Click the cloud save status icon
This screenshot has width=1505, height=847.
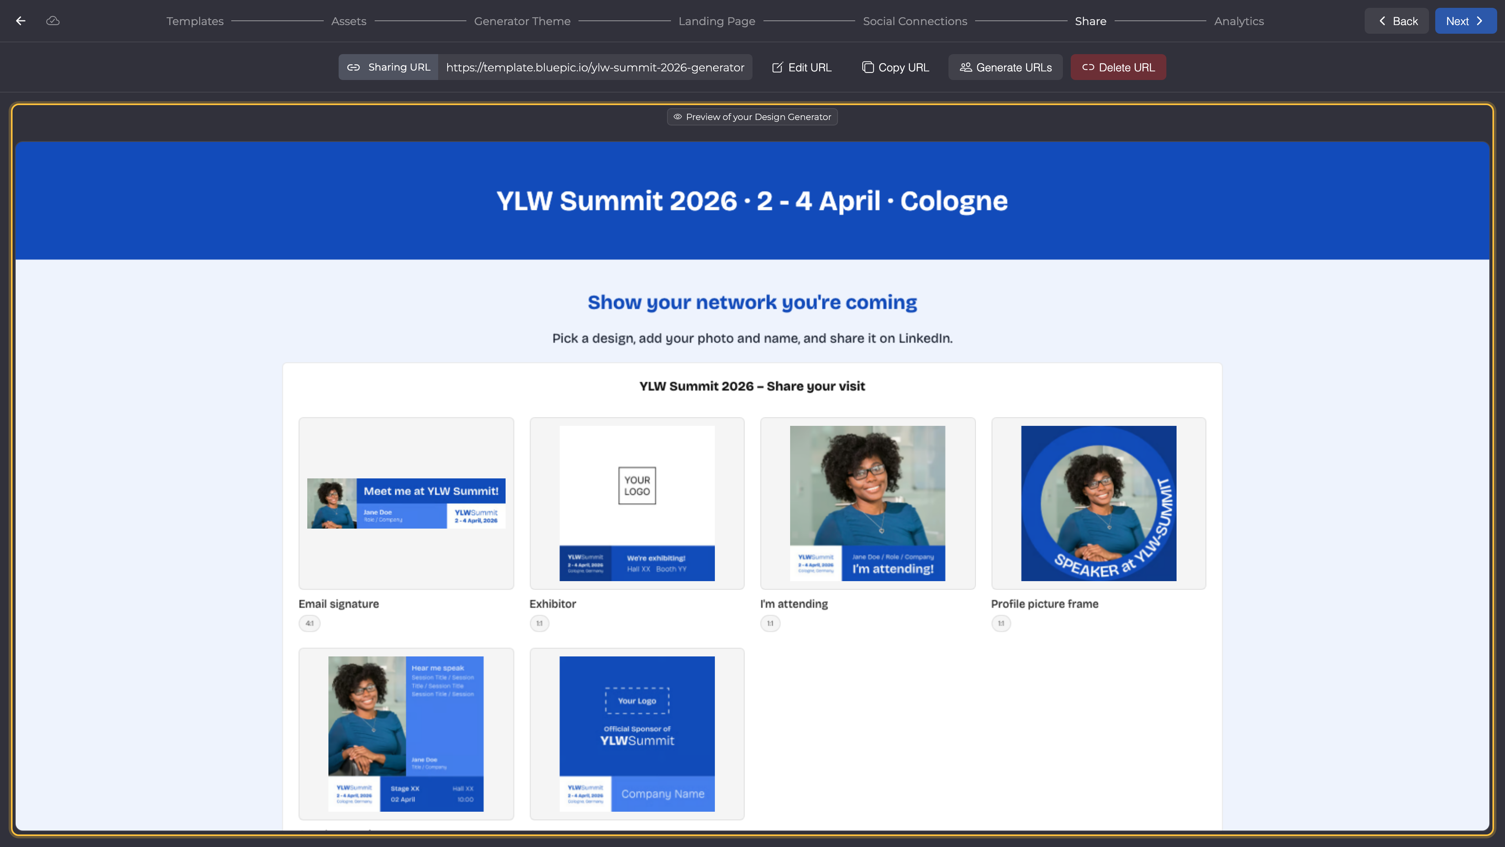(53, 21)
